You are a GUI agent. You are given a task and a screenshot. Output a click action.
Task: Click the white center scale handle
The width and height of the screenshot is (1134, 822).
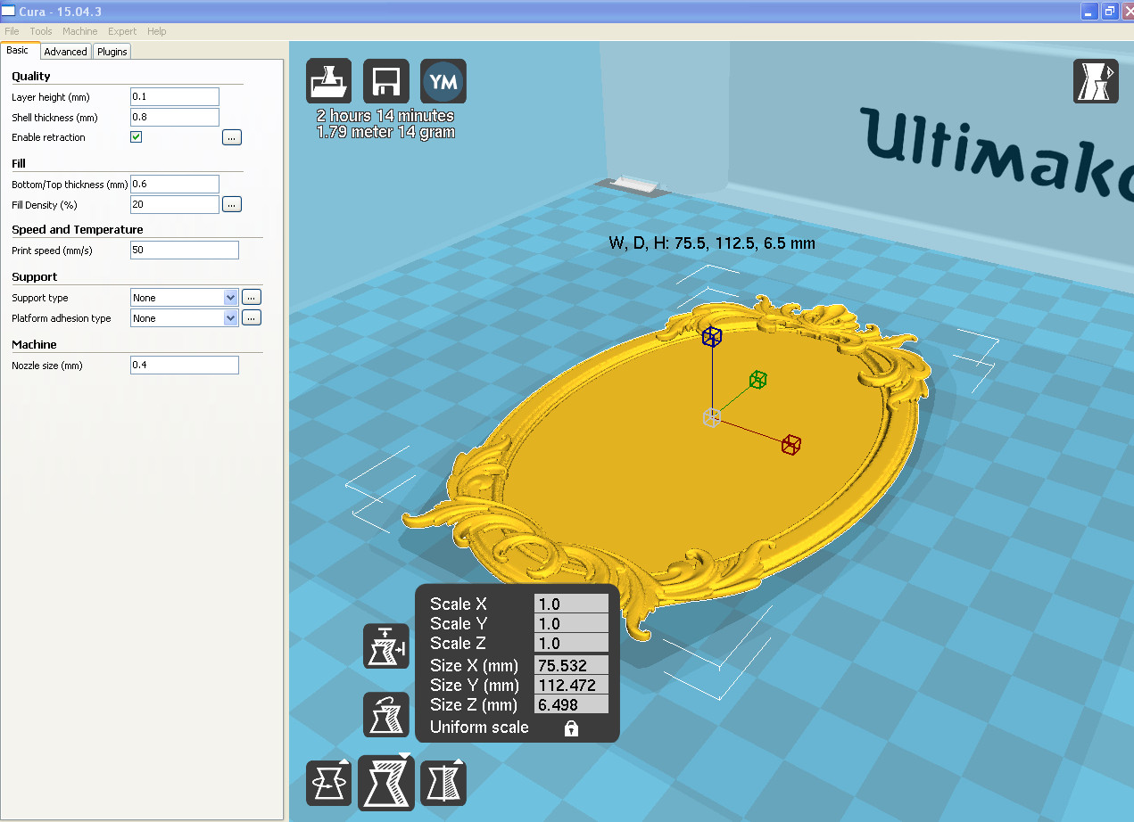point(711,417)
